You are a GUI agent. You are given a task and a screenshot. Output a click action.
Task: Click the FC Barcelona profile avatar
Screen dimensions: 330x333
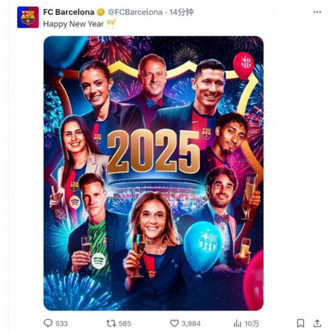[28, 17]
